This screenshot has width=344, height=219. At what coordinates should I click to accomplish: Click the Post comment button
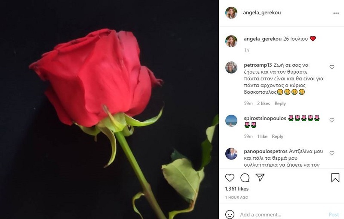[334, 215]
